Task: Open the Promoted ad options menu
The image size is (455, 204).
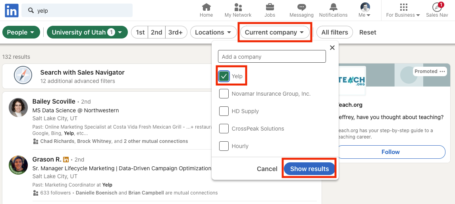Action: click(442, 71)
